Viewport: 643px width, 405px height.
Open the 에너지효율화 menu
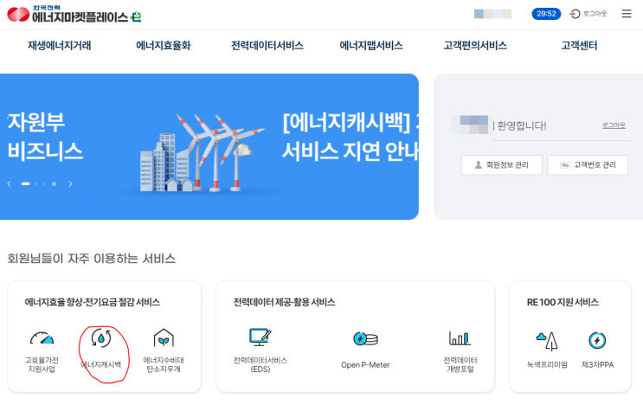(164, 46)
